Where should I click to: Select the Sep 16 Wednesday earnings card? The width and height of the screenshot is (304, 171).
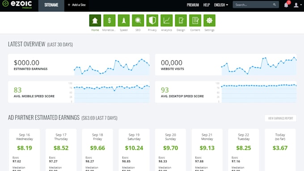pyautogui.click(x=25, y=150)
